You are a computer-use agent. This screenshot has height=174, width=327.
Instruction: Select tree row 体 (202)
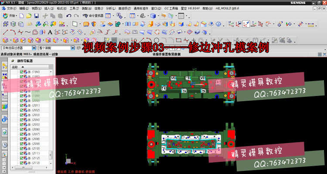tap(30, 110)
